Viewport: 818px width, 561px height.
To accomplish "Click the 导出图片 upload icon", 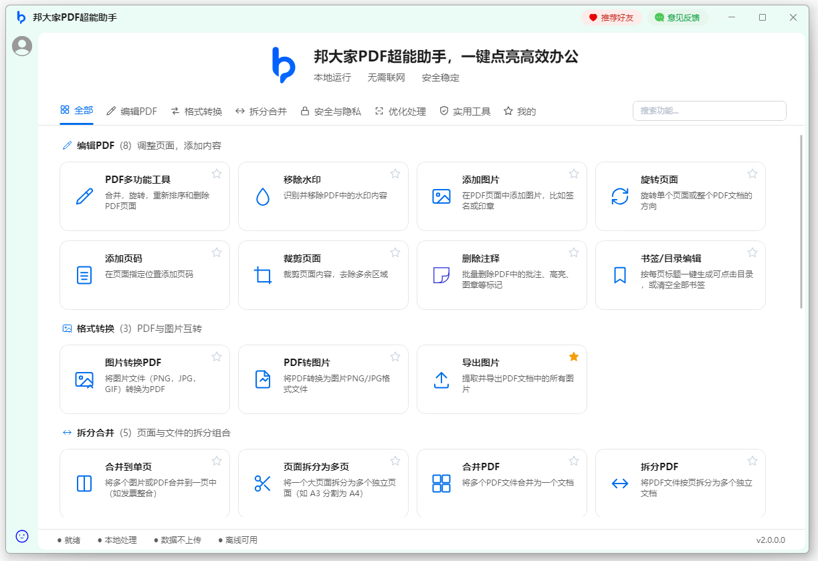I will click(441, 379).
